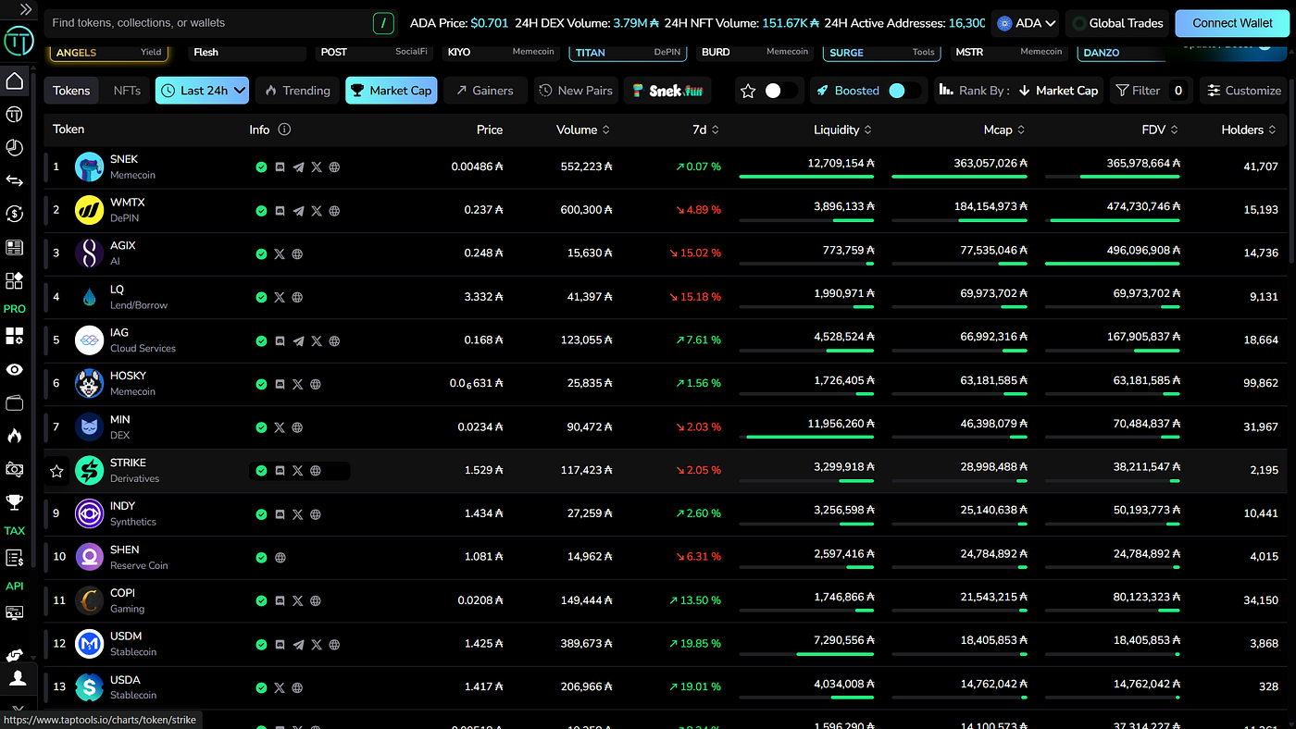Select the New Pairs tab
Image resolution: width=1296 pixels, height=729 pixels.
coord(576,91)
